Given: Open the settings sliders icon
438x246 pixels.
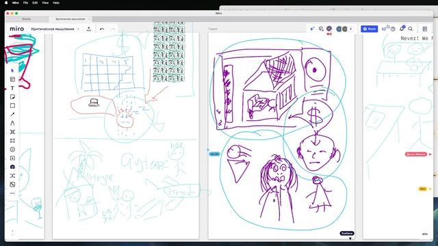Looking at the screenshot, I should click(x=385, y=29).
